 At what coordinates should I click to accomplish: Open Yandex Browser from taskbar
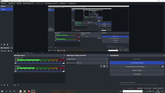tap(21, 91)
